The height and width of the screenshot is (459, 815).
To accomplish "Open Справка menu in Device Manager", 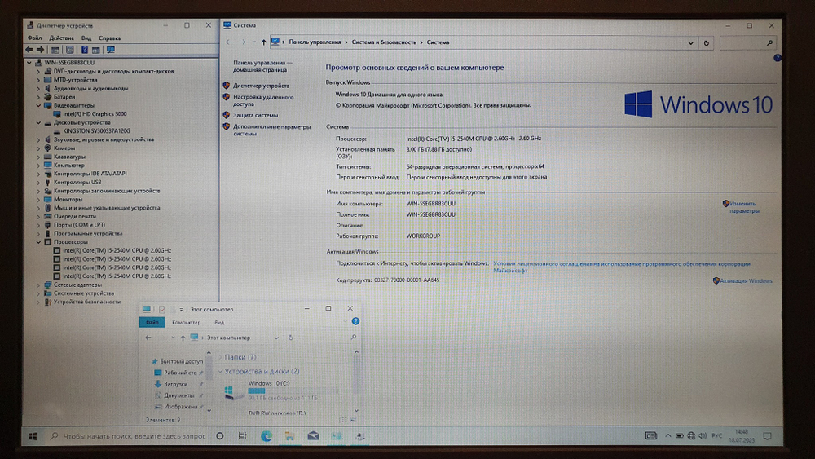I will (110, 38).
